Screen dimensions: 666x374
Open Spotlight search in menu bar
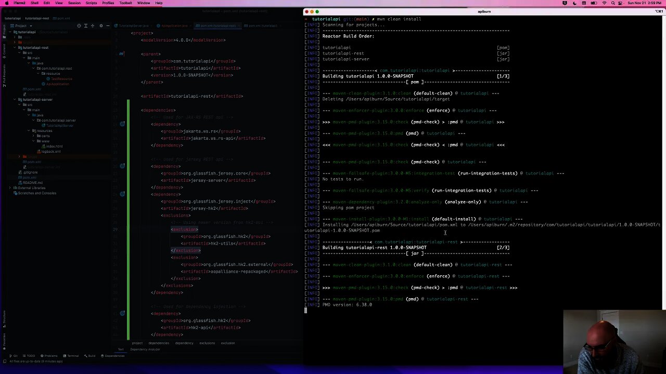pos(614,3)
